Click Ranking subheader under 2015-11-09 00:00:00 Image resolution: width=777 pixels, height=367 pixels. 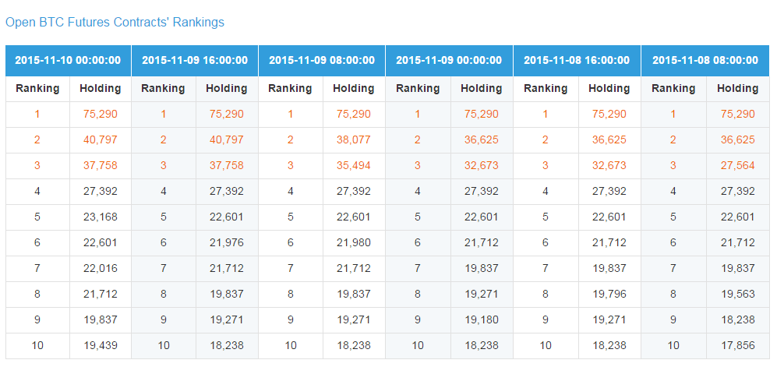point(418,89)
